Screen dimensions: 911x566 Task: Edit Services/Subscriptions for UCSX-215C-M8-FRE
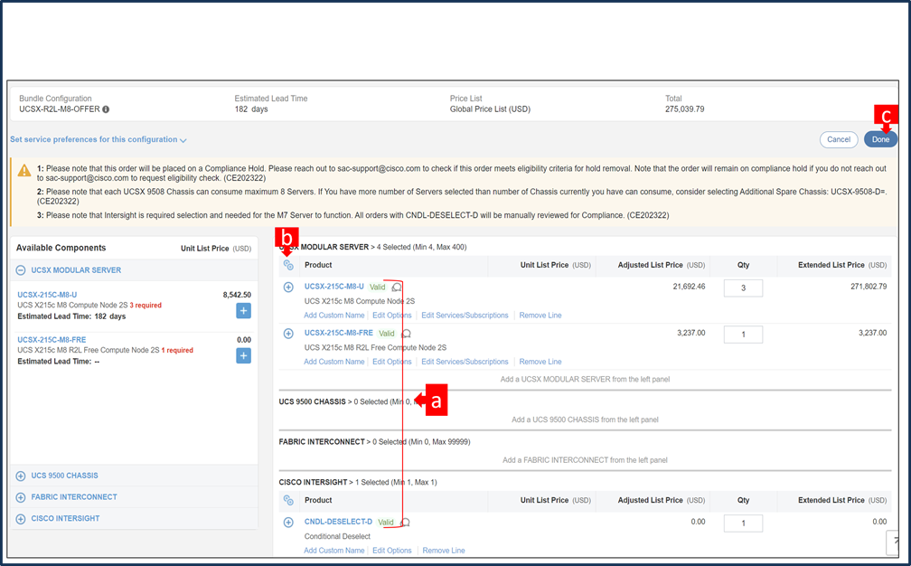click(x=465, y=362)
